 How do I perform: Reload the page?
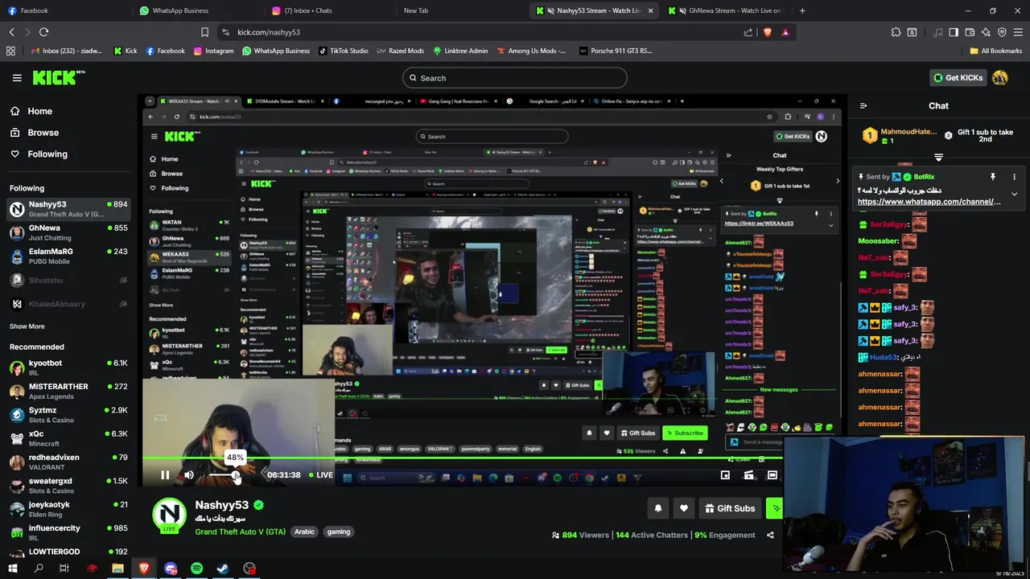(x=43, y=32)
